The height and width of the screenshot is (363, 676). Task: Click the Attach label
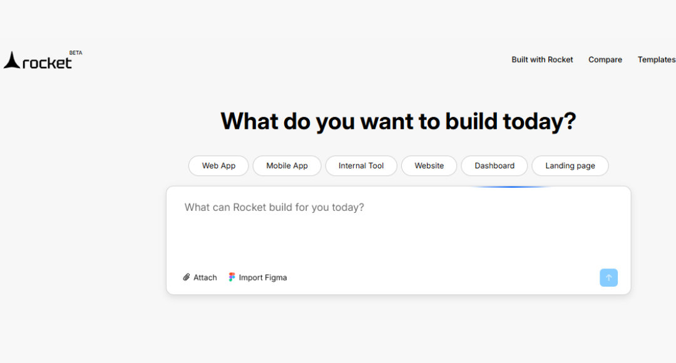click(205, 278)
